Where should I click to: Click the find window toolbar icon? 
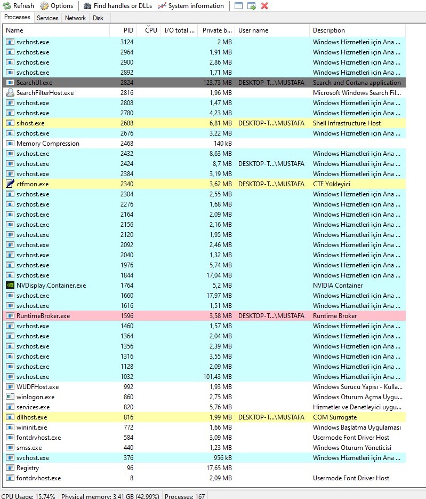click(238, 6)
